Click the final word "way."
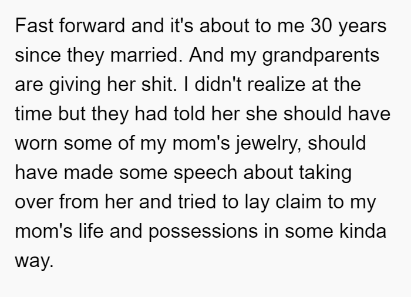The width and height of the screenshot is (411, 297). click(34, 262)
